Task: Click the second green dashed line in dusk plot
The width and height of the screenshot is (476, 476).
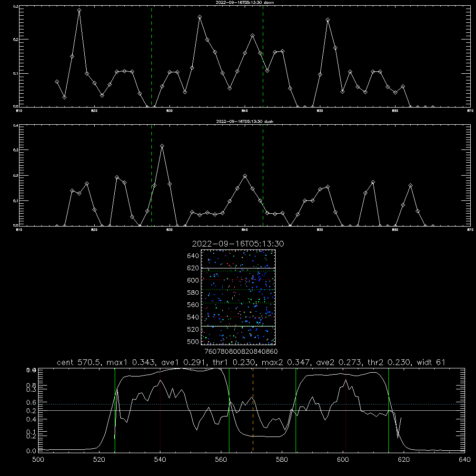Action: pyautogui.click(x=263, y=175)
